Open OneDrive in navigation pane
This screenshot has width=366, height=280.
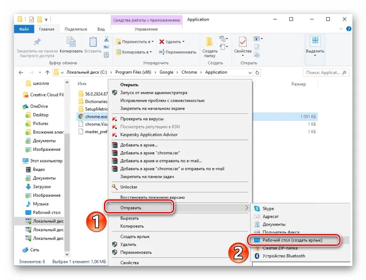point(39,106)
